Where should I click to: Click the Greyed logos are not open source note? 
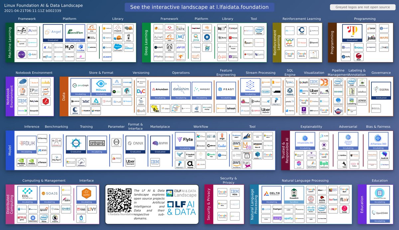coord(362,7)
